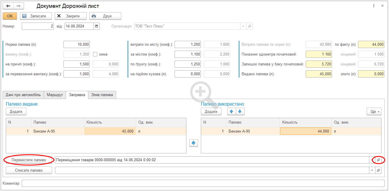Go back with the left arrow button
Image resolution: width=389 pixels, height=191 pixels.
click(8, 6)
